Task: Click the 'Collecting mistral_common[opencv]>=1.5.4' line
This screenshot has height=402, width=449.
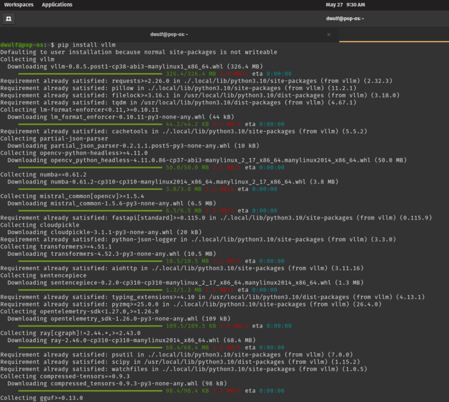Action: pos(72,197)
